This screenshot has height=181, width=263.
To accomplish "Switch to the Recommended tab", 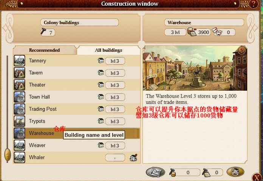I will click(x=45, y=50).
